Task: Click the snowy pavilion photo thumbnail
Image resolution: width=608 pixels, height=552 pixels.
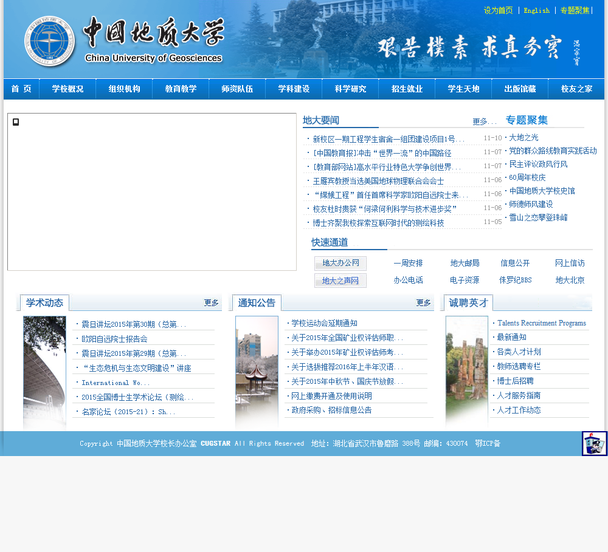Action: point(257,373)
